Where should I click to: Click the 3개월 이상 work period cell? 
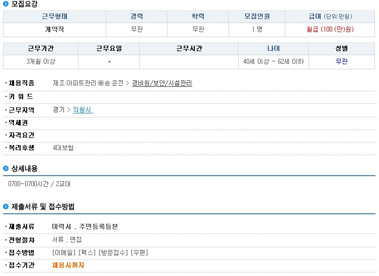pos(41,61)
